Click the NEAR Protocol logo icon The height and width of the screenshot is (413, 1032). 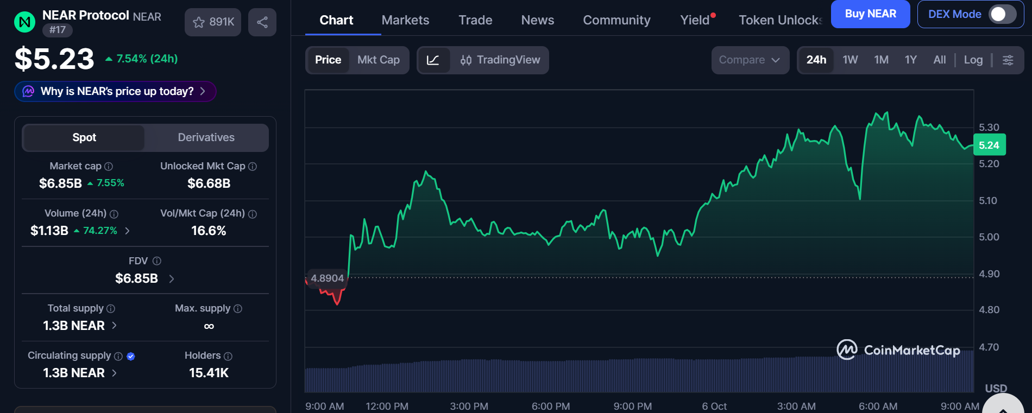[24, 22]
